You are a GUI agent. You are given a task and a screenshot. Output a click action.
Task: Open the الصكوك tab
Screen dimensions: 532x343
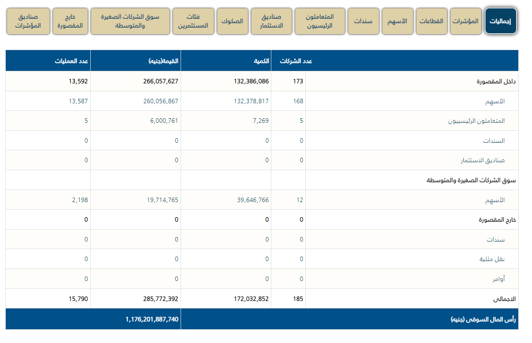pos(232,21)
